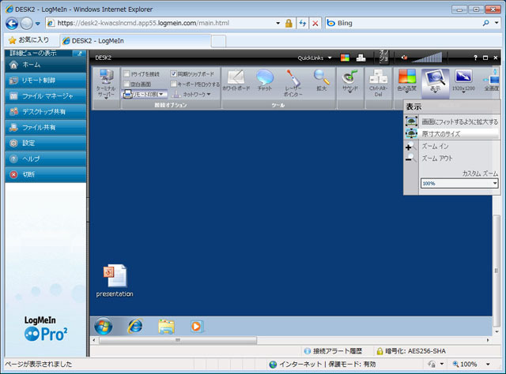Open Settings (設定) in sidebar
This screenshot has height=374, width=506.
click(x=46, y=143)
